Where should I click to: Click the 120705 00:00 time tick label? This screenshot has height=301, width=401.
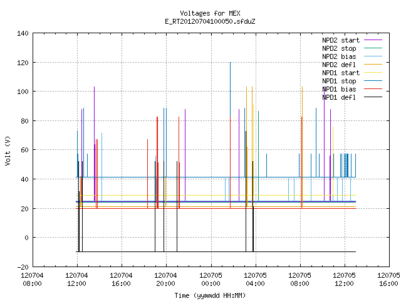click(211, 280)
